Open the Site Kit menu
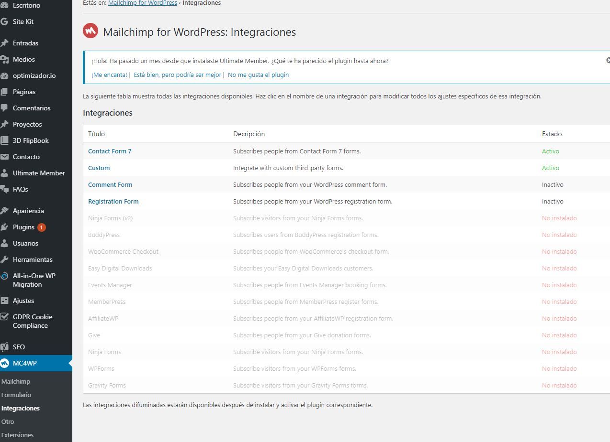Viewport: 610px width, 442px height. click(23, 22)
